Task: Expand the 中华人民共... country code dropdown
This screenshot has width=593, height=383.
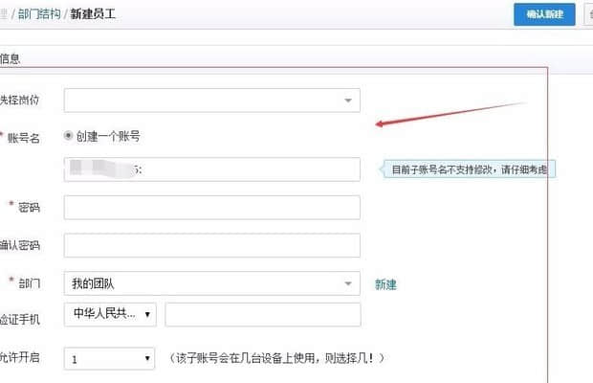Action: pyautogui.click(x=110, y=314)
